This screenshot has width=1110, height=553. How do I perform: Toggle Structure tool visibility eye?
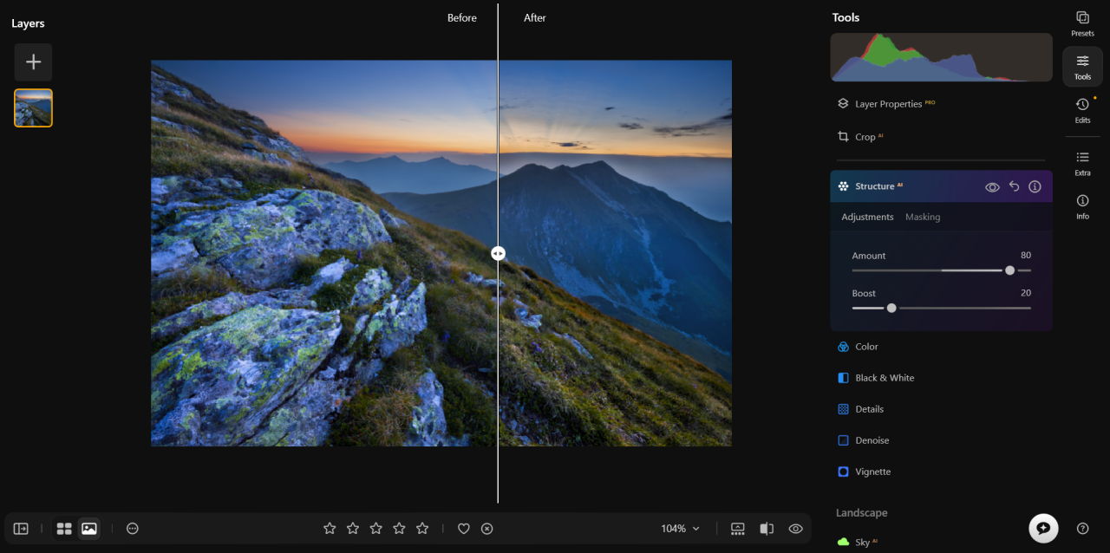[992, 186]
